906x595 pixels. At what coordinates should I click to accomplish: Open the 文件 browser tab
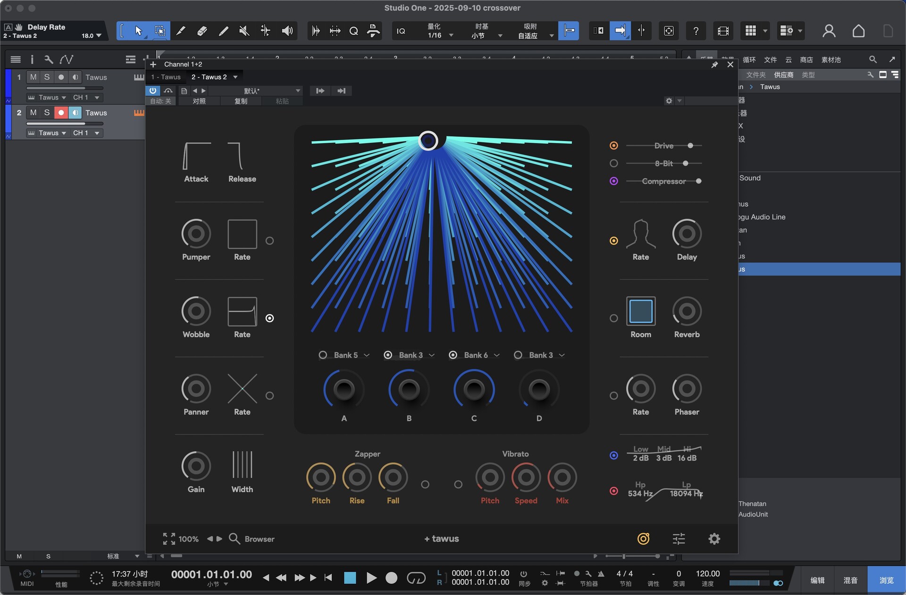pyautogui.click(x=771, y=60)
